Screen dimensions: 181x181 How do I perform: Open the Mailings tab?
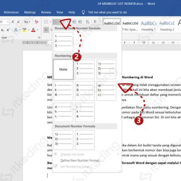(30, 13)
